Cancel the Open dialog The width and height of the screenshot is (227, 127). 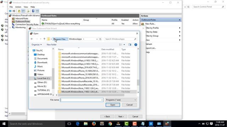click(x=129, y=105)
